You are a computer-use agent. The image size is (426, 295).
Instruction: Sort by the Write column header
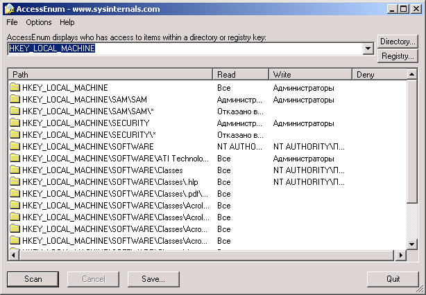coord(311,75)
